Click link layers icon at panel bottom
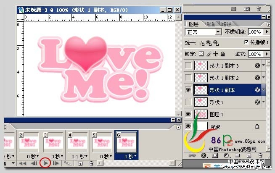The image size is (275, 173). [x=192, y=155]
